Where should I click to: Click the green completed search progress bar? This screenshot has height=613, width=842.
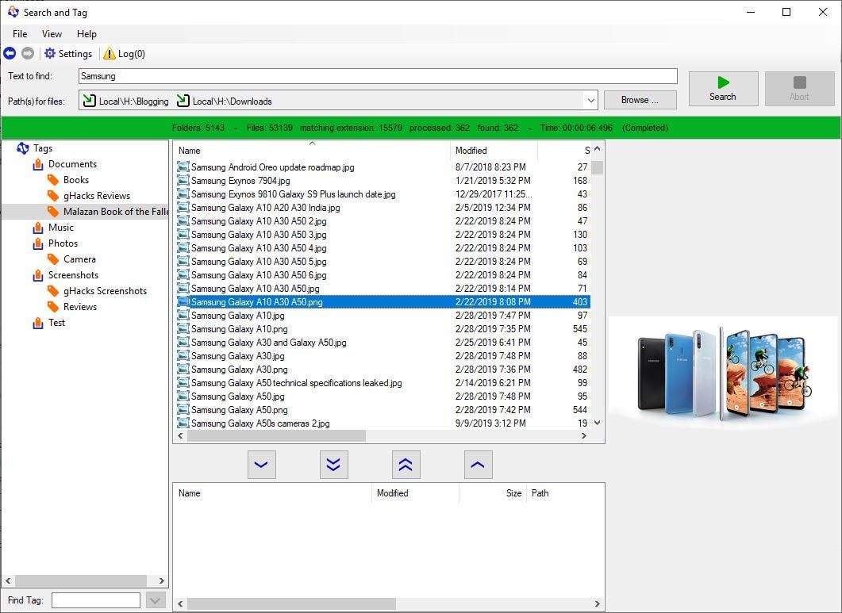[x=421, y=128]
